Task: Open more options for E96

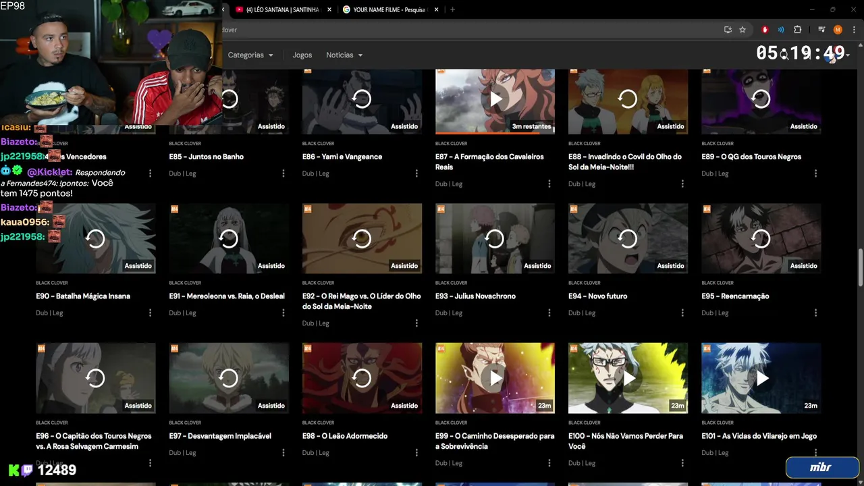Action: pos(150,463)
